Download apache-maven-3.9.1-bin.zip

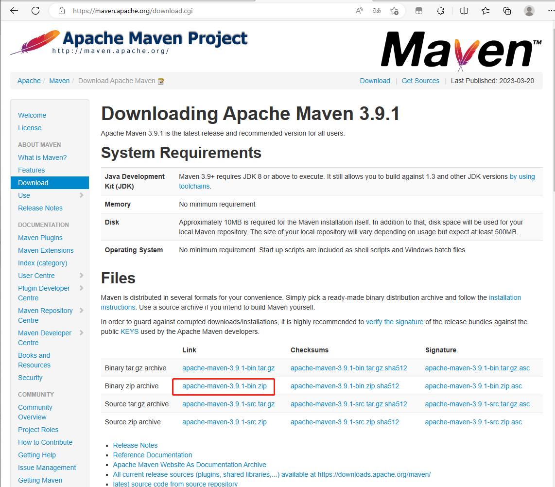click(225, 386)
